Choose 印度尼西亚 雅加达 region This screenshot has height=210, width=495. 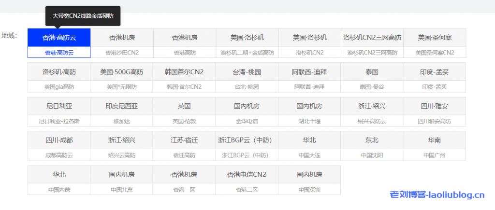tap(122, 112)
